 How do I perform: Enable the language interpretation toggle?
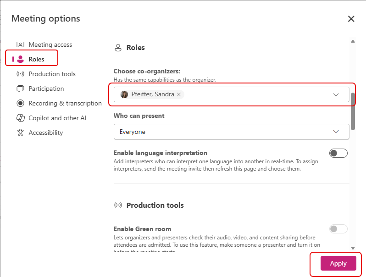tap(338, 153)
